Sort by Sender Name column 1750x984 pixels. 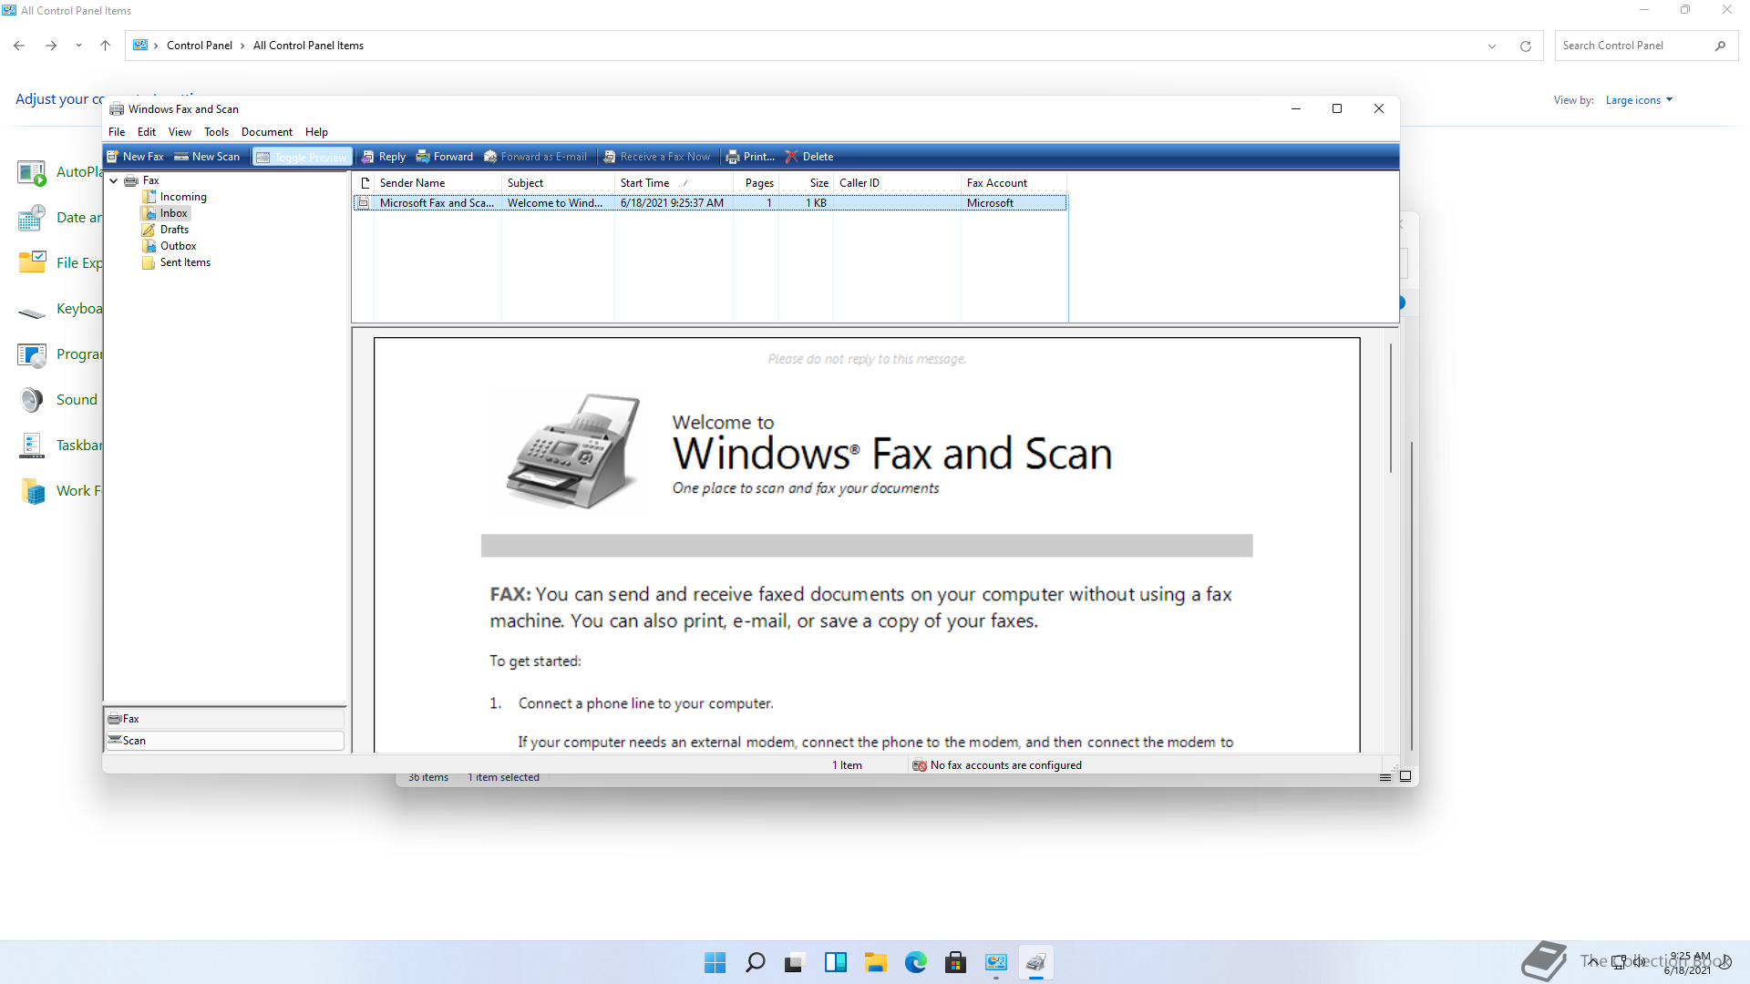pos(437,183)
